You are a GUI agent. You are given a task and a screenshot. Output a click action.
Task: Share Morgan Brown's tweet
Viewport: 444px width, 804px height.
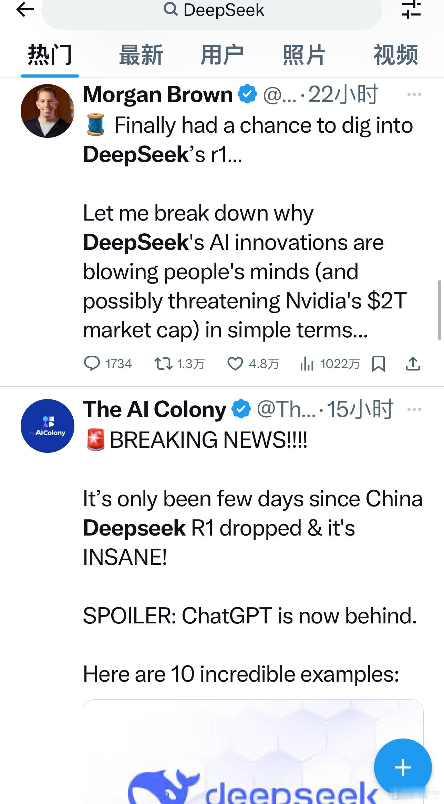413,364
